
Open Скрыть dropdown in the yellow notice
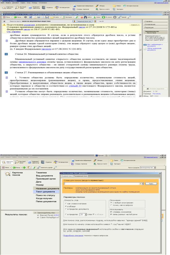pos(135,25)
